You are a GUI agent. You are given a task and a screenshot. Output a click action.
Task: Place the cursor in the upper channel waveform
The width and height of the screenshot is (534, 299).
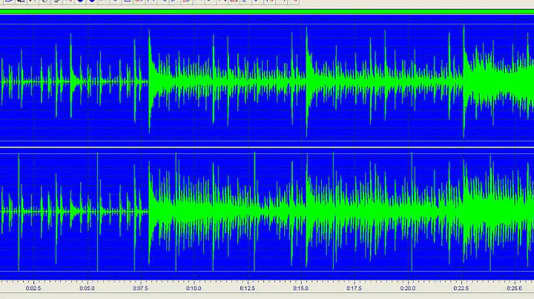tap(267, 81)
